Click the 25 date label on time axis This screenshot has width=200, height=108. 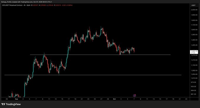95,99
